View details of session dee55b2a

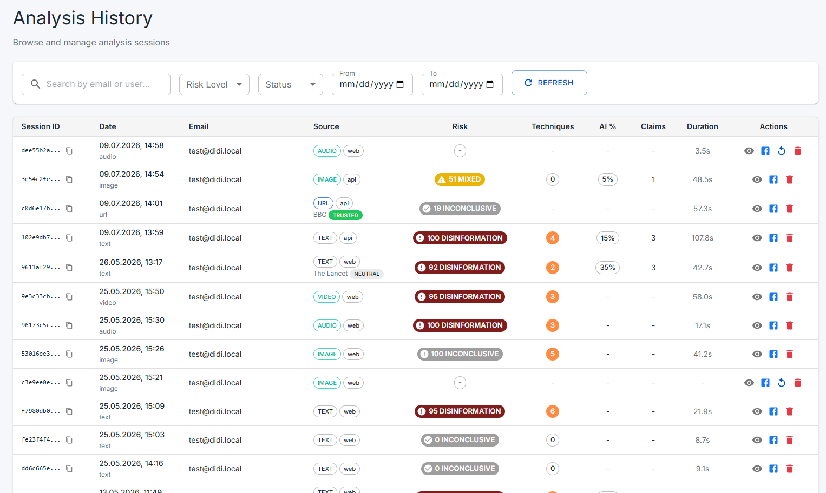pyautogui.click(x=749, y=151)
